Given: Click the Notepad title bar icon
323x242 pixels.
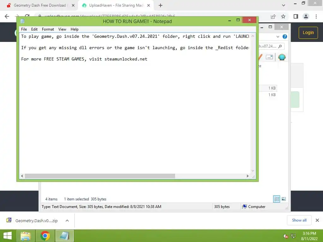Looking at the screenshot, I should [x=22, y=21].
